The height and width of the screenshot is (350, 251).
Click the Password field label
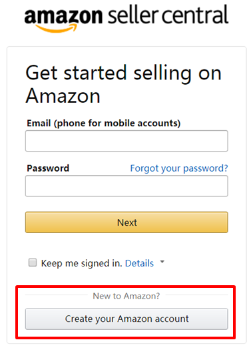coord(48,168)
